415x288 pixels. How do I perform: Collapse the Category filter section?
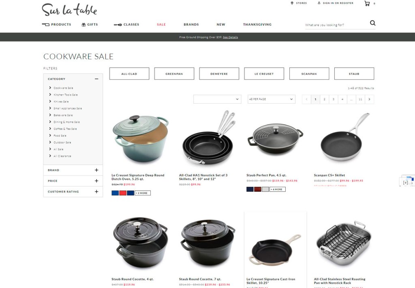(x=96, y=79)
